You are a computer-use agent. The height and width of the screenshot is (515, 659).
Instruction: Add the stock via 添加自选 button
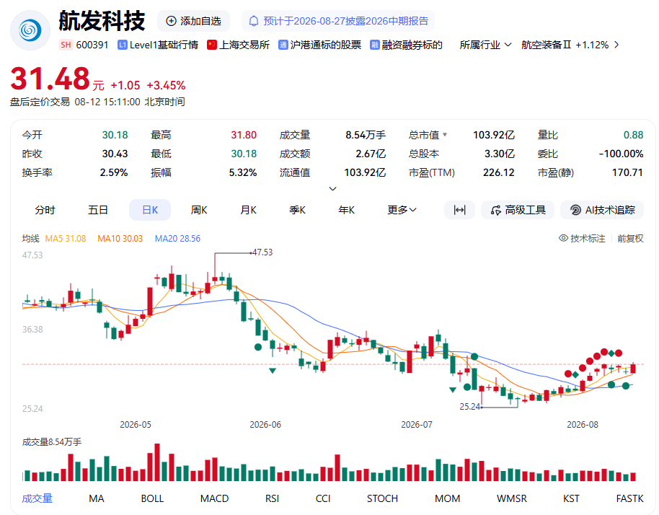pyautogui.click(x=193, y=21)
